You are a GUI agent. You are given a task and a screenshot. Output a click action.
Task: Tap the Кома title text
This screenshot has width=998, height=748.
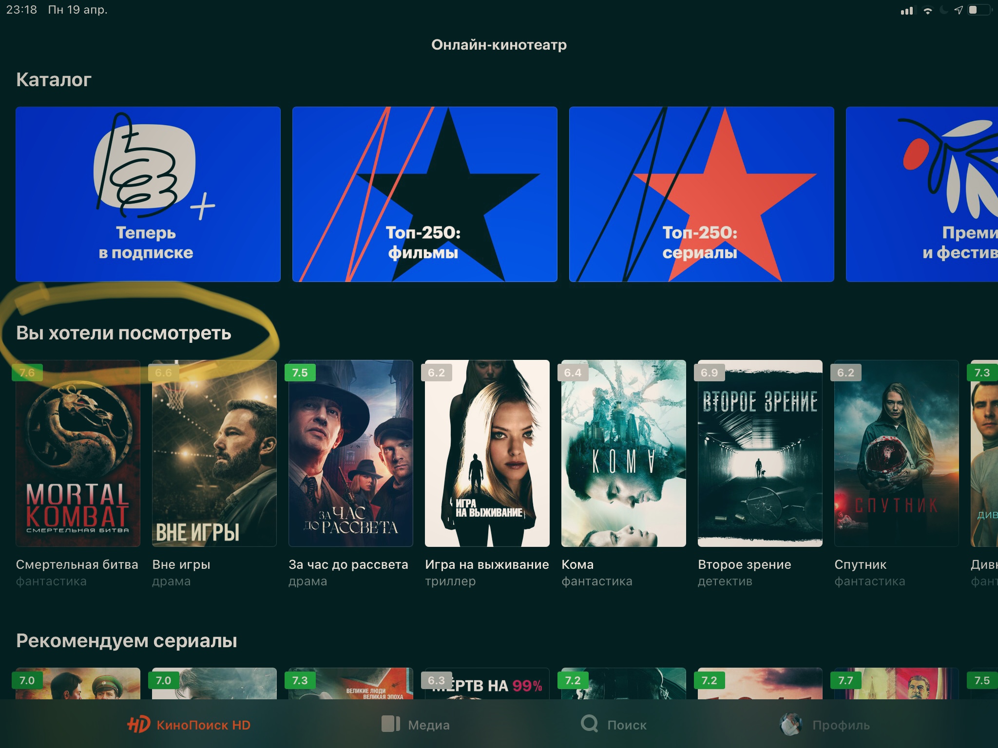[x=577, y=564]
